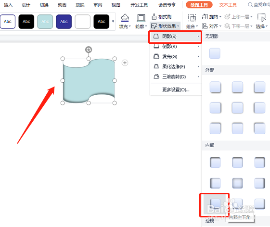Apply white Abc style with purple outline
The width and height of the screenshot is (270, 227).
(x=8, y=22)
